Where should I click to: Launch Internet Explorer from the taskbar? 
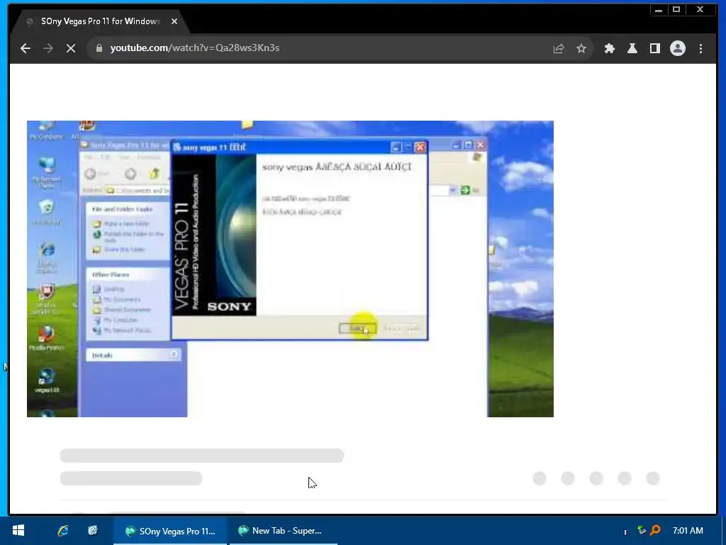[63, 531]
